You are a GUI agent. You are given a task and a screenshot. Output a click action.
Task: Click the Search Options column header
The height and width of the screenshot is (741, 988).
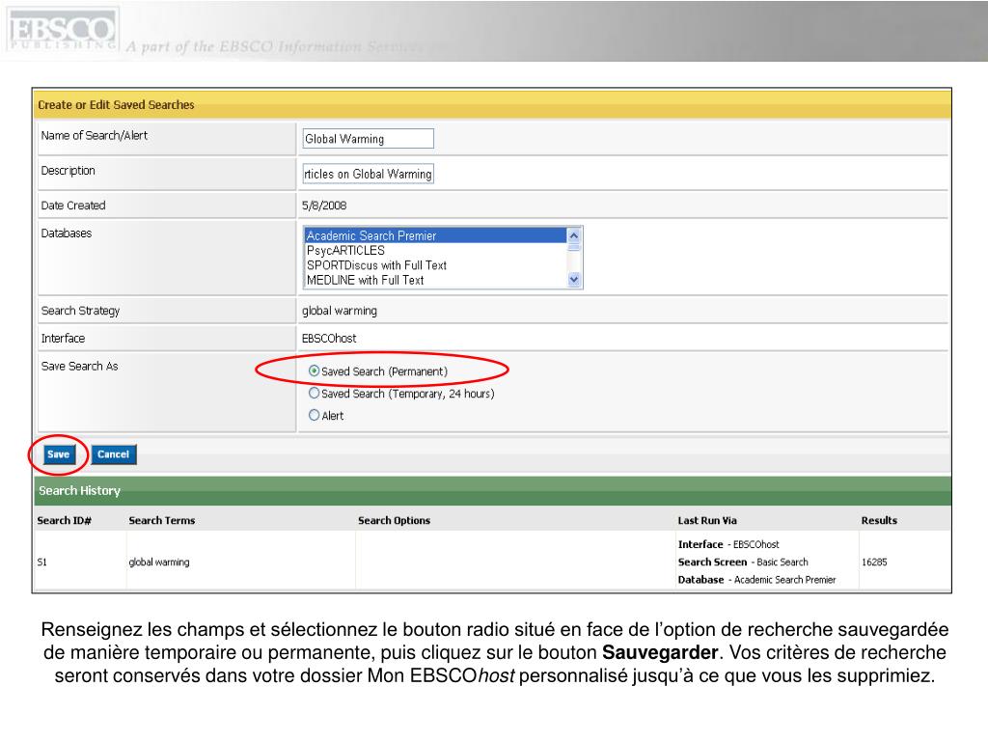click(x=394, y=520)
